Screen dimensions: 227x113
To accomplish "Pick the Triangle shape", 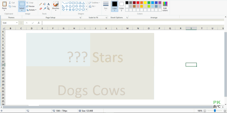I will pyautogui.click(x=83, y=3).
